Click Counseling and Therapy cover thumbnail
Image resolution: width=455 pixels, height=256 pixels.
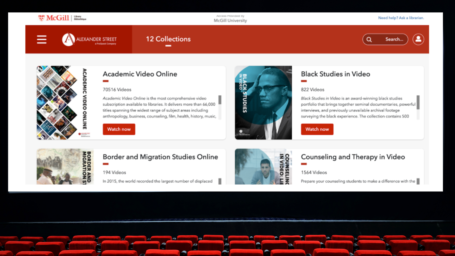point(263,166)
